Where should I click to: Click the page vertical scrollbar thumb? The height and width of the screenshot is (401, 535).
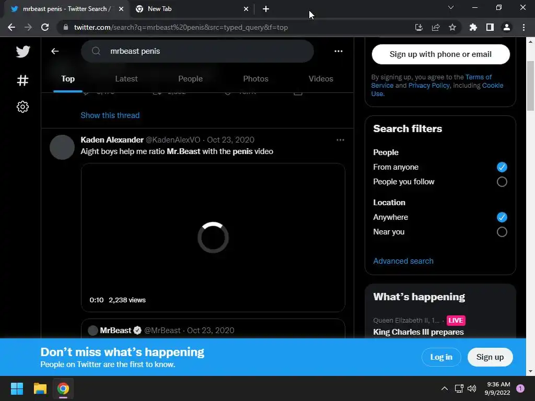(x=530, y=86)
